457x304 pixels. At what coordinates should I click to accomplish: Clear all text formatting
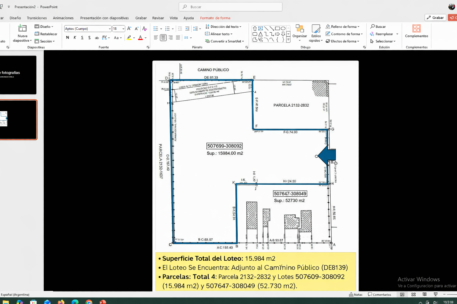pos(144,28)
